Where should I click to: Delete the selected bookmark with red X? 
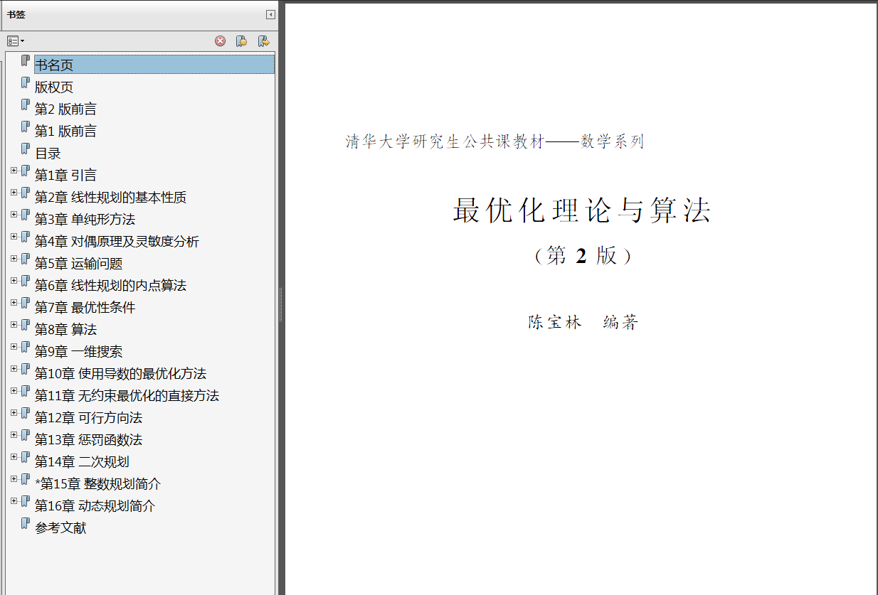pyautogui.click(x=221, y=41)
